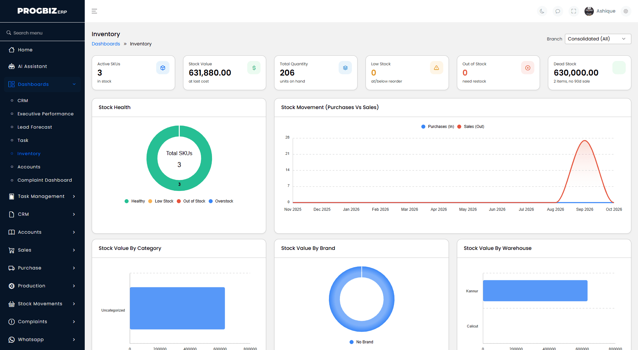Click the Purchase truck icon

pyautogui.click(x=12, y=268)
